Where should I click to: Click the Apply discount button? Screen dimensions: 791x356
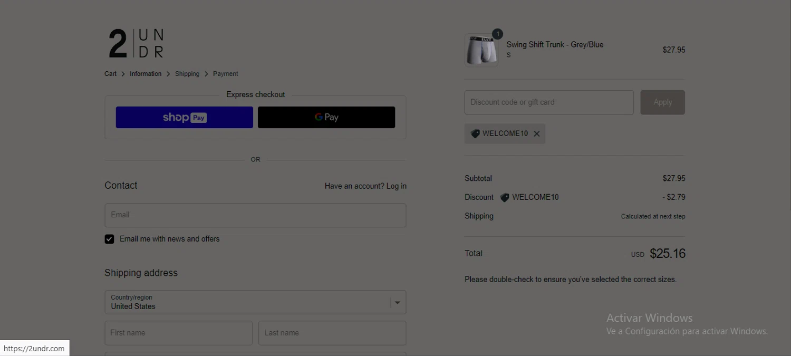(663, 102)
